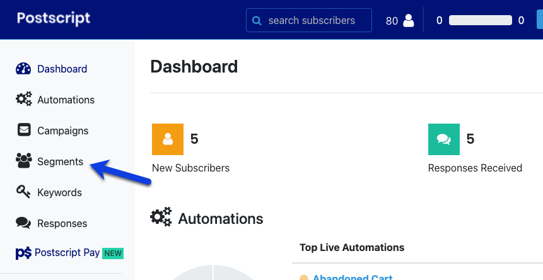543x280 pixels.
Task: Click the usage progress bar in header
Action: click(x=481, y=20)
